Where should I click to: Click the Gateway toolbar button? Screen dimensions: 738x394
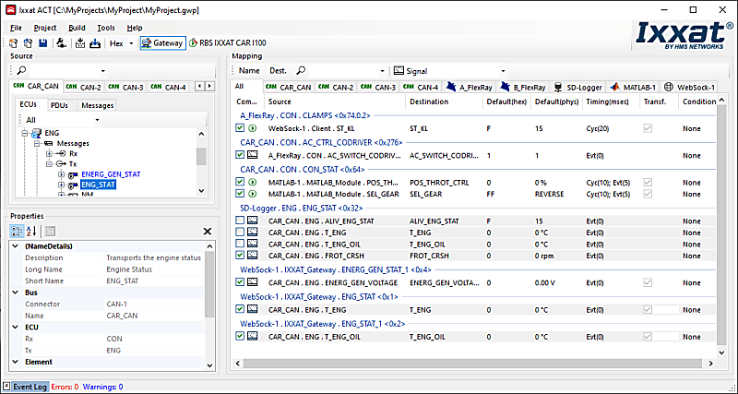point(161,43)
